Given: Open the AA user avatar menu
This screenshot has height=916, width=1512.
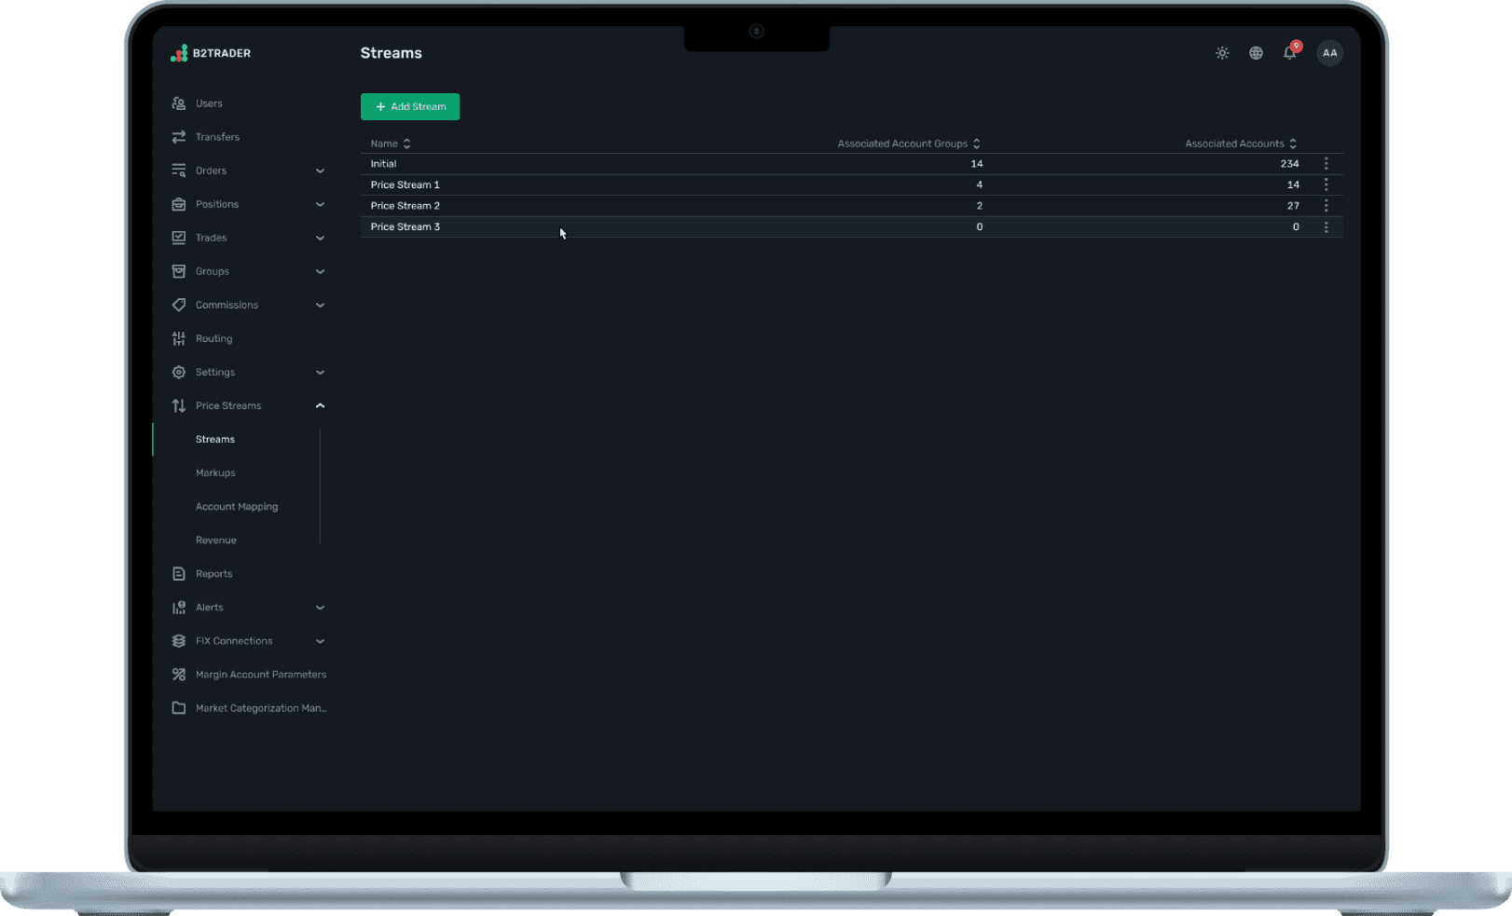Looking at the screenshot, I should pyautogui.click(x=1330, y=53).
